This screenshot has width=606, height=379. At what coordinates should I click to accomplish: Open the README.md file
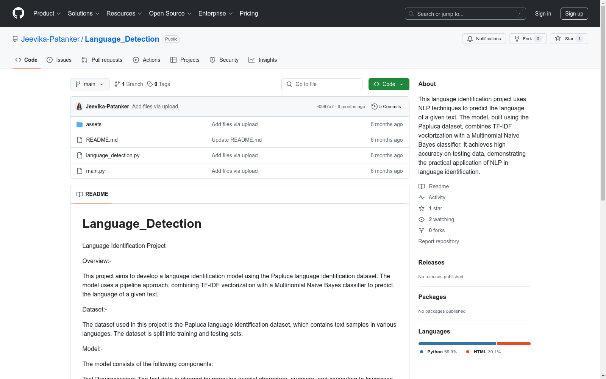coord(102,140)
